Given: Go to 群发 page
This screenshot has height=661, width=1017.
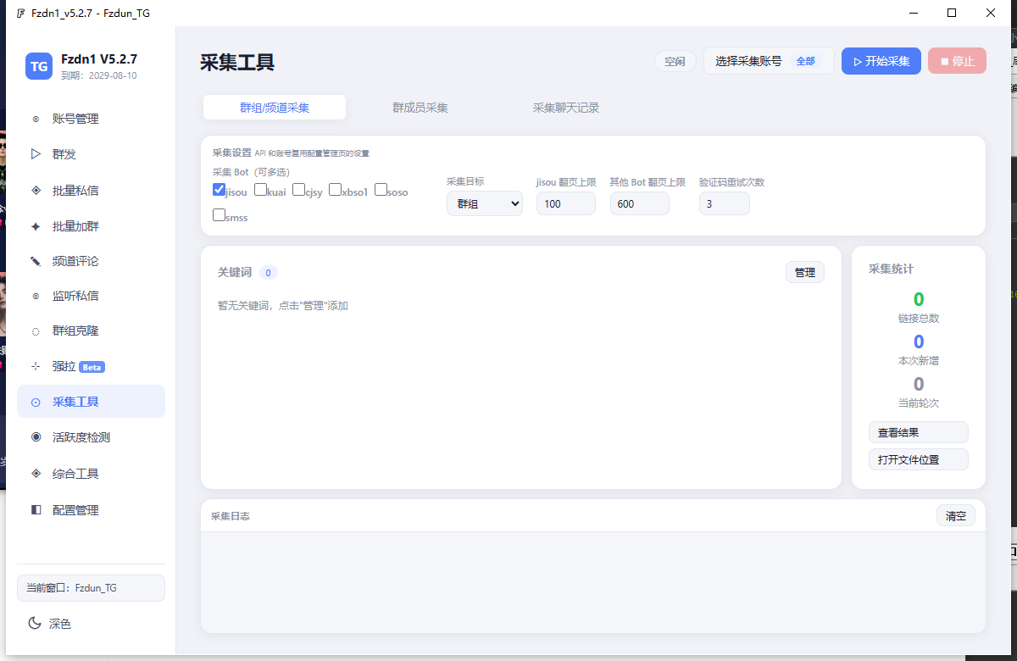Looking at the screenshot, I should [91, 154].
